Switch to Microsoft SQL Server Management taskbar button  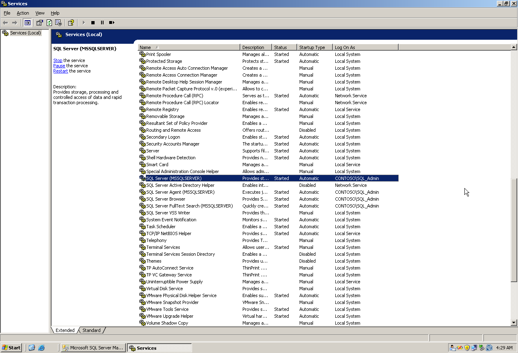pos(93,348)
